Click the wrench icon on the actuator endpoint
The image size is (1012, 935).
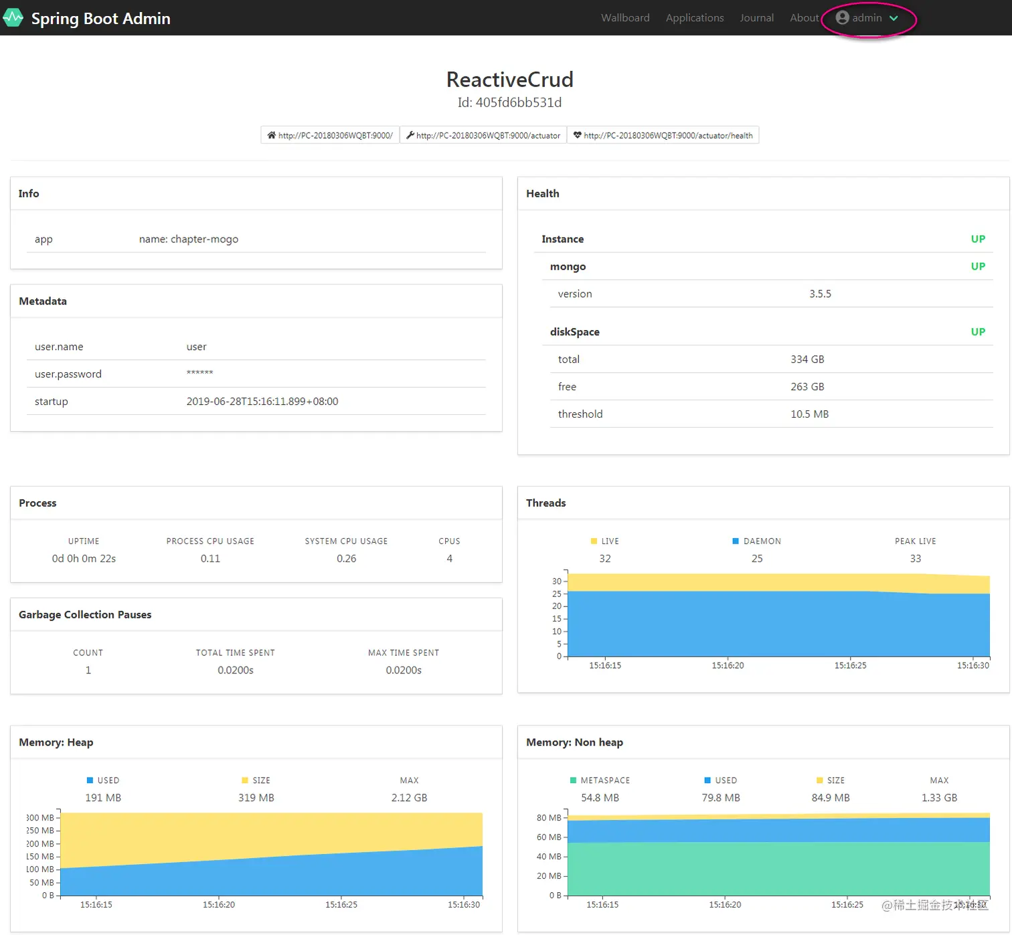click(410, 135)
